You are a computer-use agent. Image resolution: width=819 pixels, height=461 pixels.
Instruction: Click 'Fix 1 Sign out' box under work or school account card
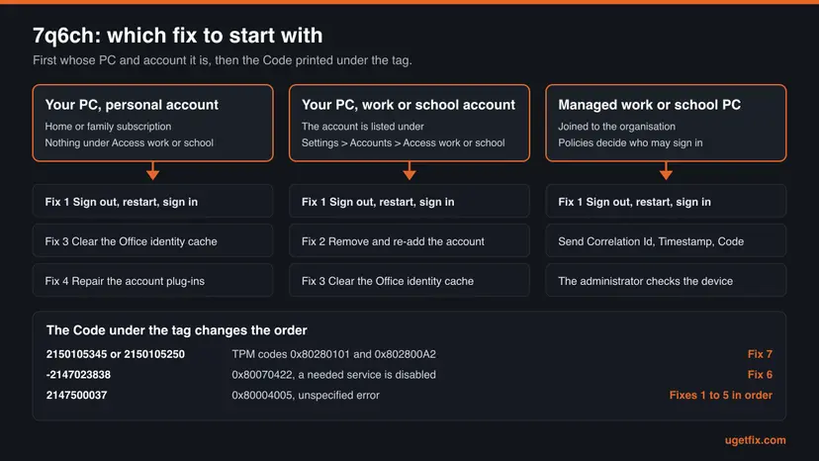pos(409,201)
